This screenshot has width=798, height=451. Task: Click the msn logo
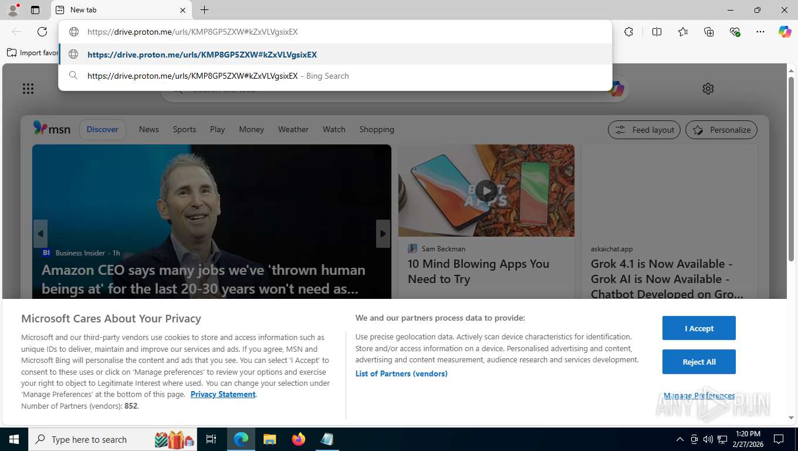coord(52,129)
